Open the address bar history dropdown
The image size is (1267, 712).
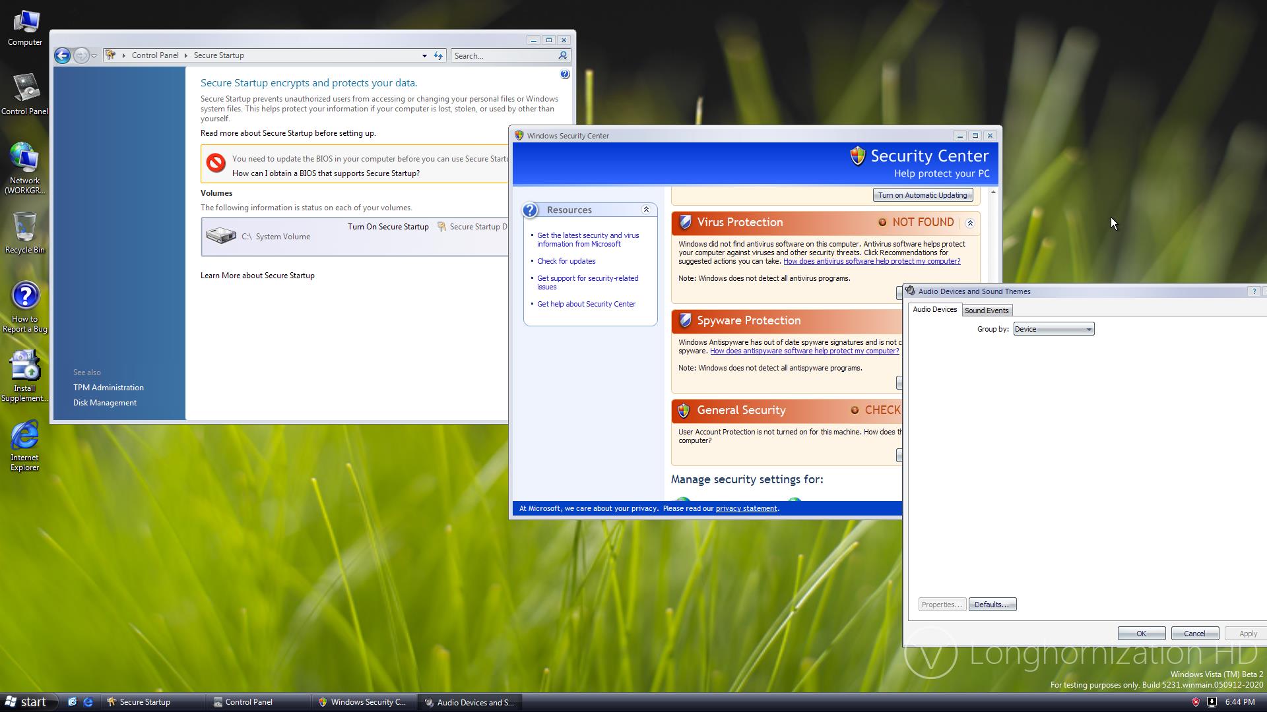pos(424,56)
